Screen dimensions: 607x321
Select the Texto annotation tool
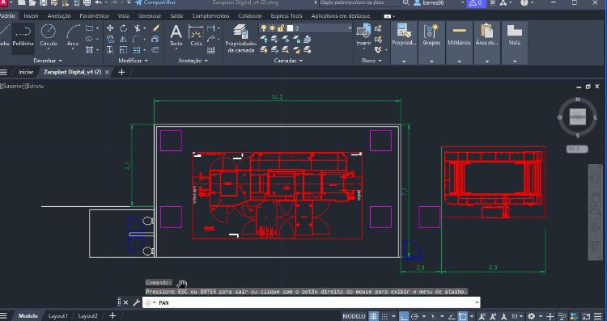pos(176,36)
